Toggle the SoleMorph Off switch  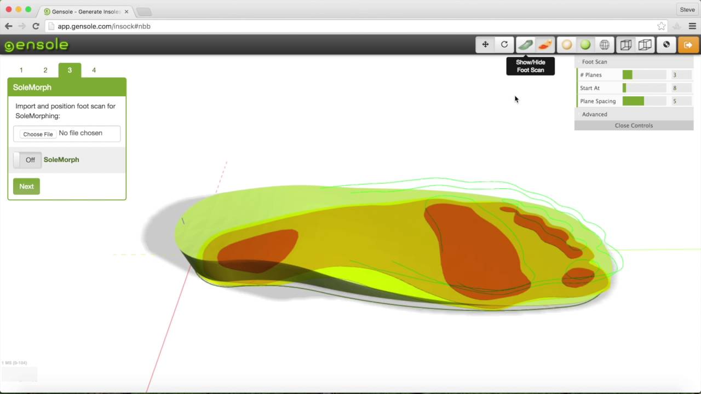[26, 160]
